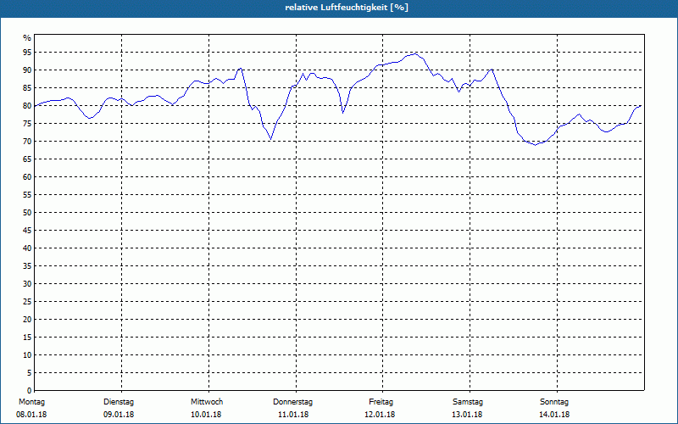Select the date 13.01.18
Viewport: 678px width, 424px height.
[x=467, y=415]
